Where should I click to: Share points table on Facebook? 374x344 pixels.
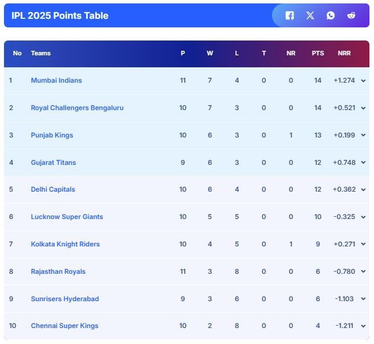click(290, 15)
